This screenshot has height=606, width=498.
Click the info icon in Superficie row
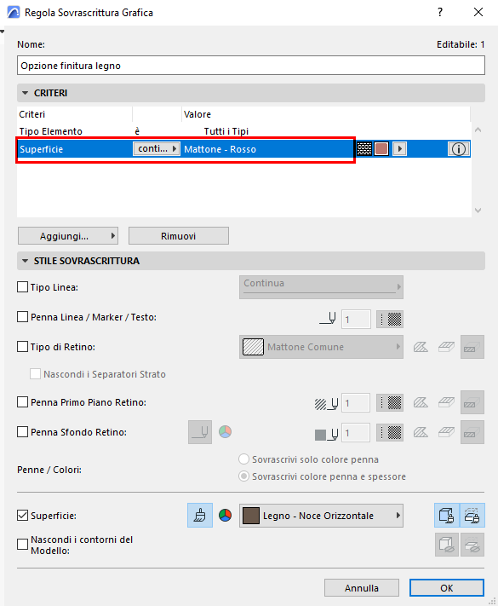tap(458, 149)
